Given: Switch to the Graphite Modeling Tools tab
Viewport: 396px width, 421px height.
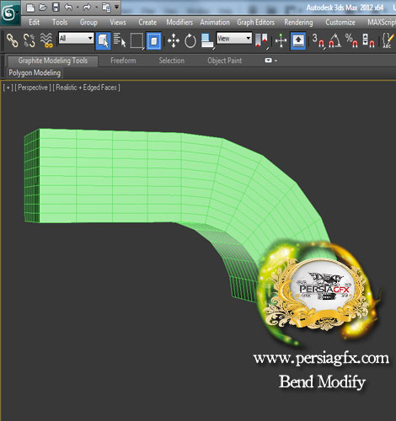Looking at the screenshot, I should point(53,61).
